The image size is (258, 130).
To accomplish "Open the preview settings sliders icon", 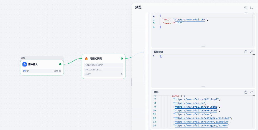I will [x=251, y=8].
